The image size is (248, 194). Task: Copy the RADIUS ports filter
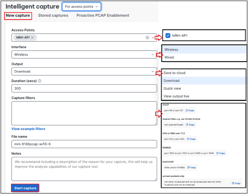point(220,153)
